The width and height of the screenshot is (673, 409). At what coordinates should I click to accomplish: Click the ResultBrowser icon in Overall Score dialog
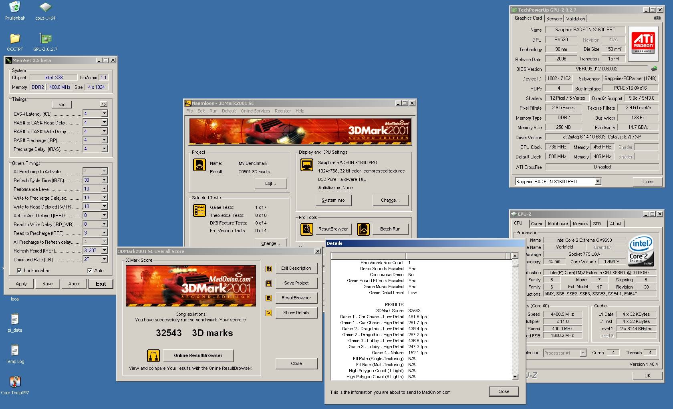pyautogui.click(x=269, y=298)
